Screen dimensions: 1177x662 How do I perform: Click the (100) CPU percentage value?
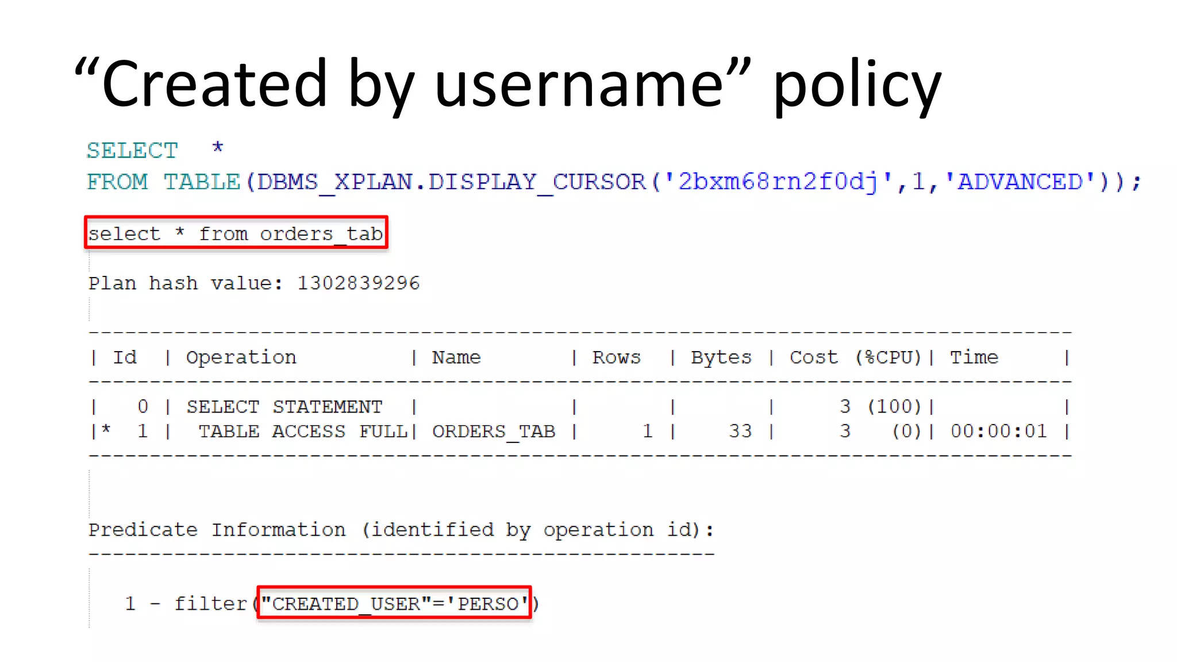tap(894, 407)
